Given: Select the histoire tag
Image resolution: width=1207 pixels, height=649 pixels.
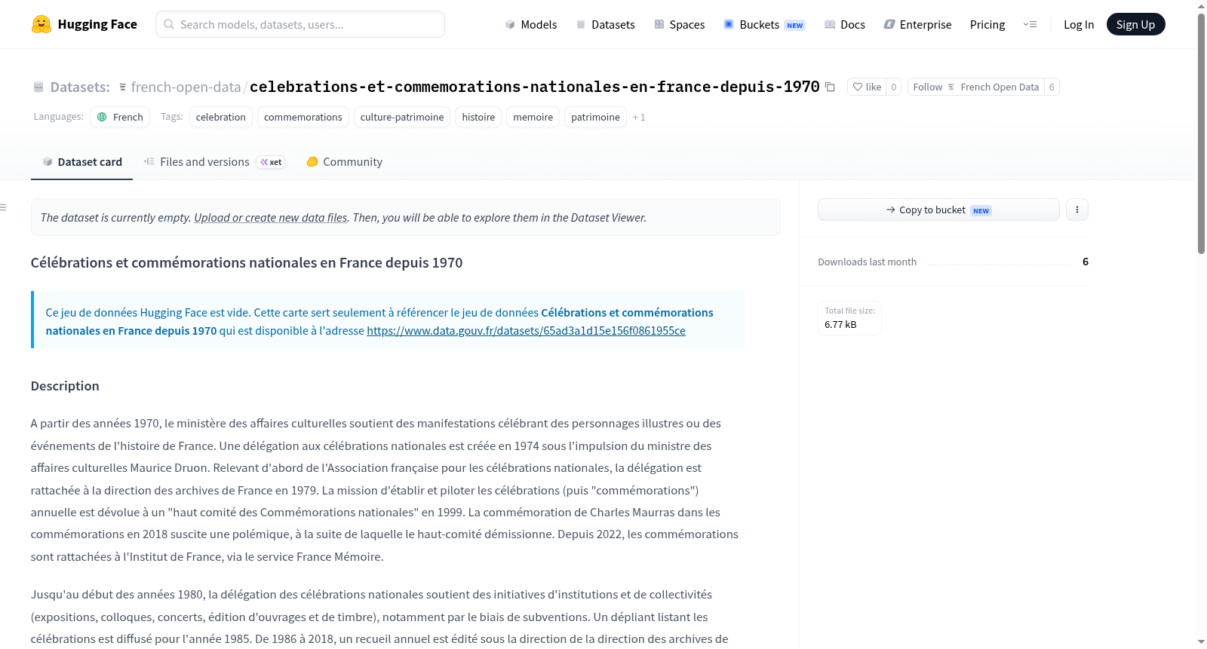Looking at the screenshot, I should tap(478, 117).
